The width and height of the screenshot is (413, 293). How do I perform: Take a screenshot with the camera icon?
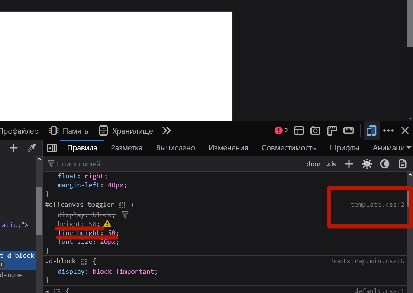[x=315, y=131]
